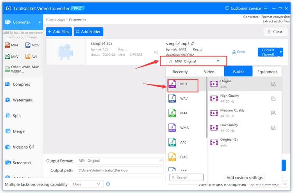Select WMA audio format
Screen dimensions: 293x193
(186, 128)
